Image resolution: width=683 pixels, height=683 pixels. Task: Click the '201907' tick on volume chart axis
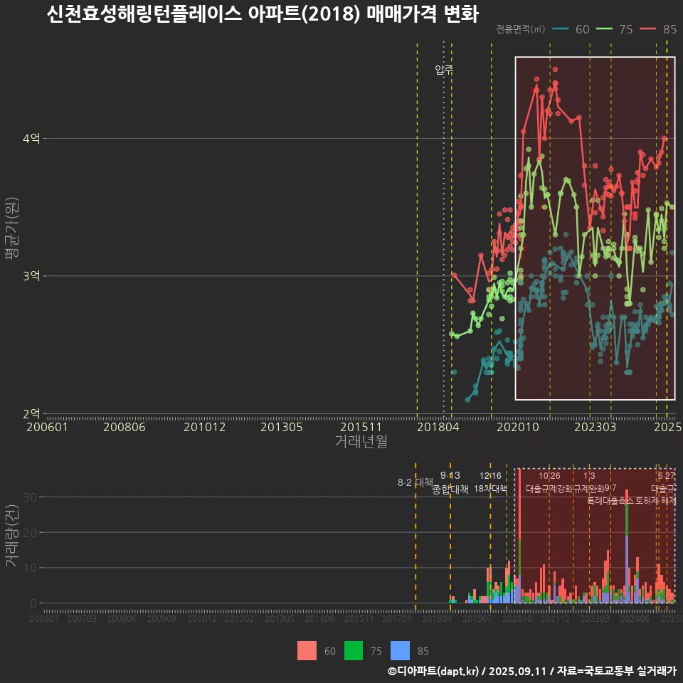tap(477, 618)
